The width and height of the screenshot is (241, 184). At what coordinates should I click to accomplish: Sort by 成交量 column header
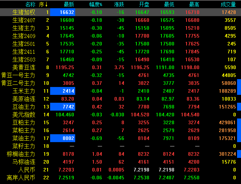click(228, 5)
